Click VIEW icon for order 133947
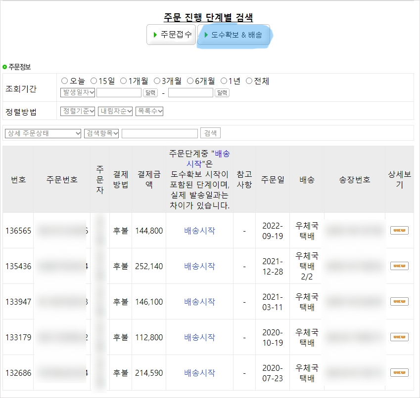Viewport: 420px width, 398px height. click(x=399, y=301)
